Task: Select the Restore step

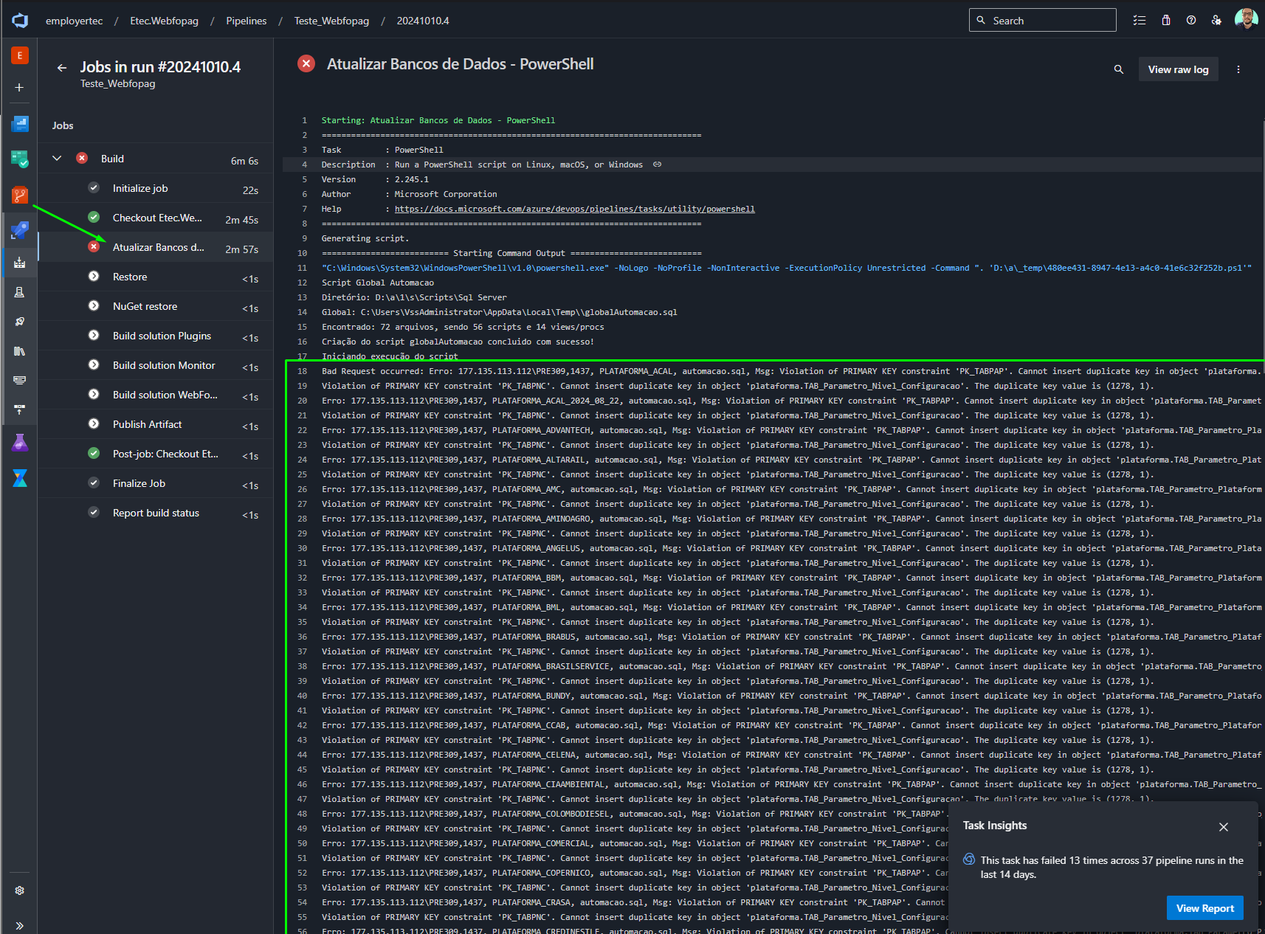Action: [156, 277]
